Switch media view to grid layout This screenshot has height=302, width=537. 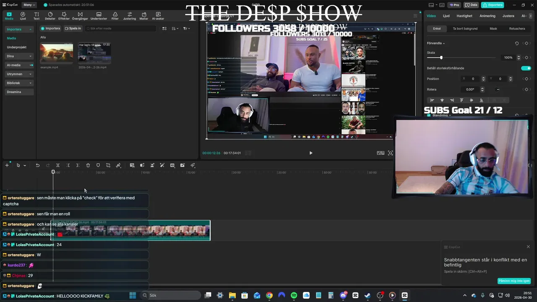(164, 29)
